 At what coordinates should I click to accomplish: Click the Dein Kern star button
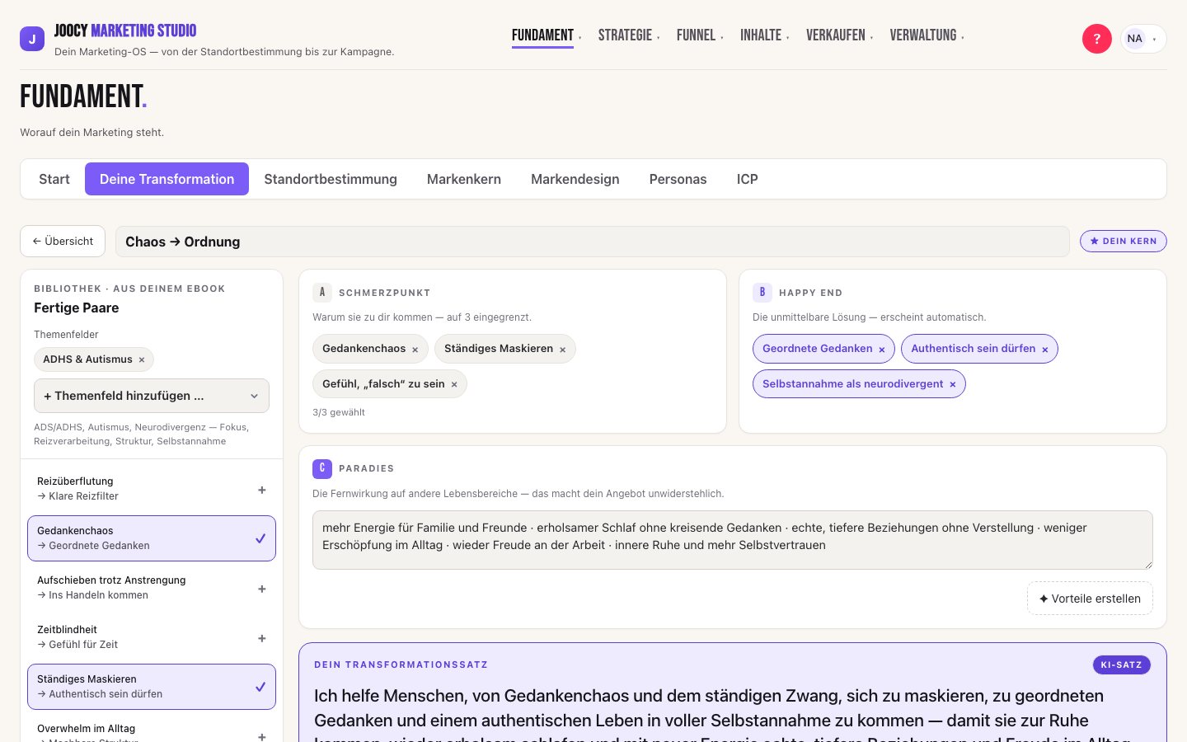[x=1124, y=241]
